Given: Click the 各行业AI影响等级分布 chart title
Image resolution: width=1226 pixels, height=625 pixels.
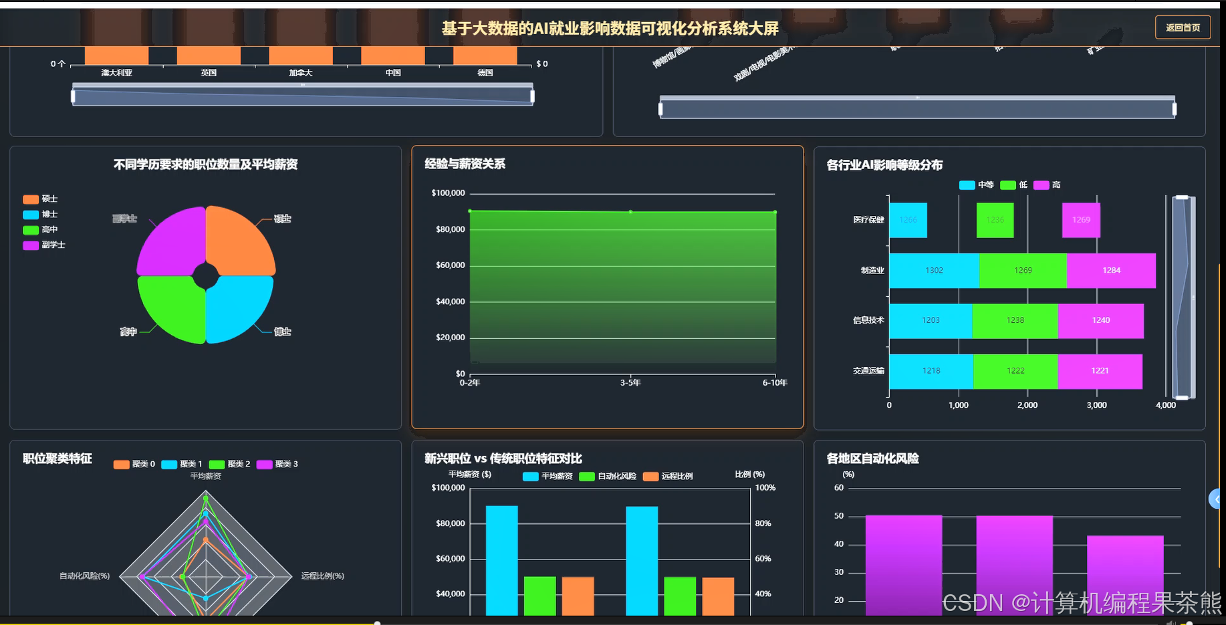Looking at the screenshot, I should point(884,165).
